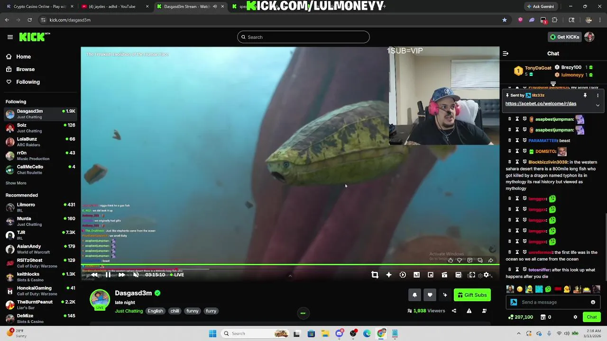
Task: Open keithlocks recommended channel
Action: coord(40,277)
